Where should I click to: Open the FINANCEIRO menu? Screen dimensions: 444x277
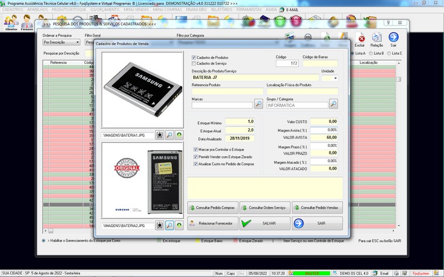pos(185,10)
